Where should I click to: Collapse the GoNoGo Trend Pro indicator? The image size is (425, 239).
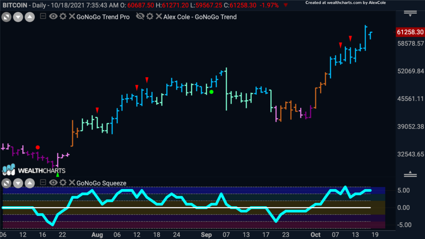point(43,16)
